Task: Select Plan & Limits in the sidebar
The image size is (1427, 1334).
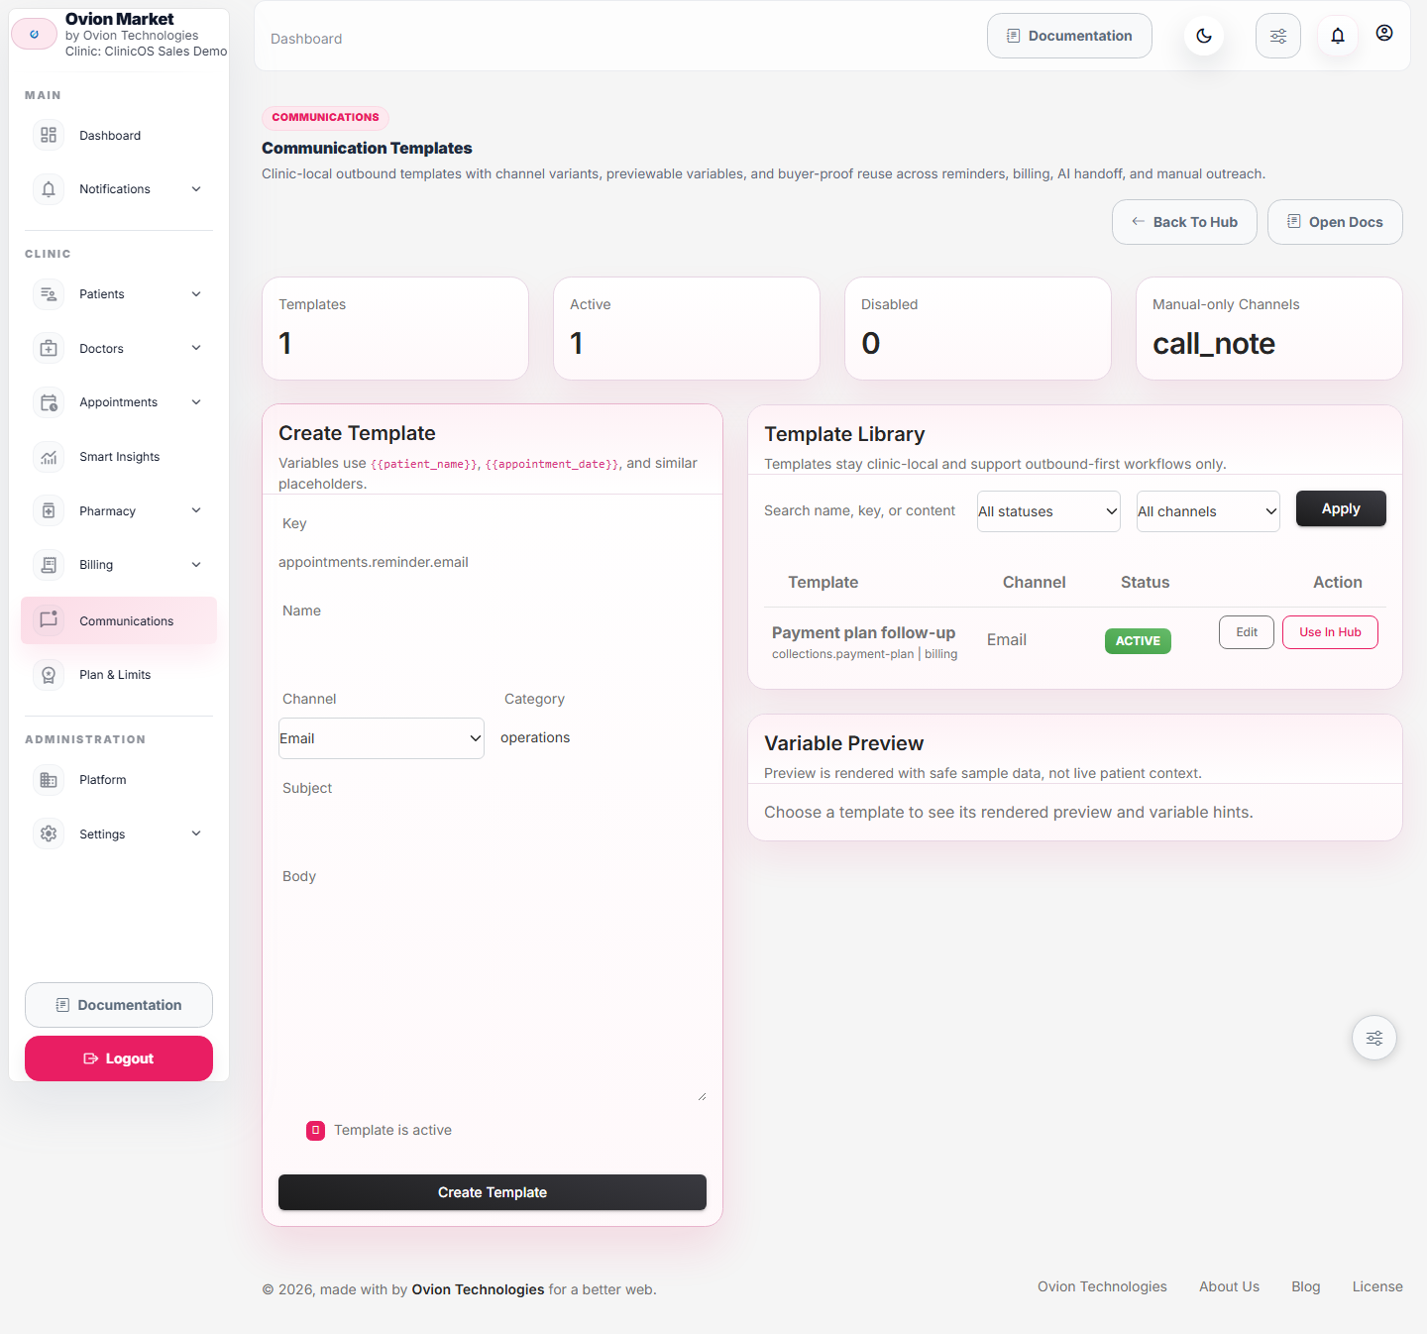Action: [119, 675]
